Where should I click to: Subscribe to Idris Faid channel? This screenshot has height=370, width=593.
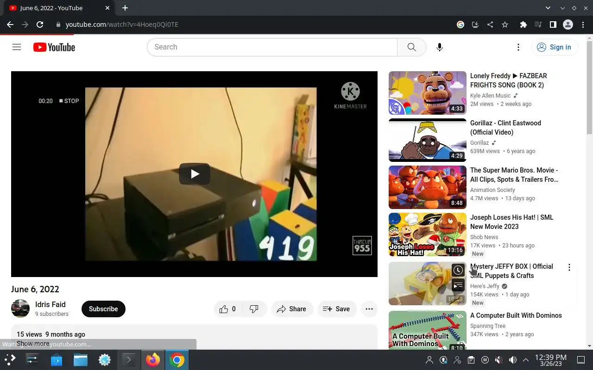(103, 309)
